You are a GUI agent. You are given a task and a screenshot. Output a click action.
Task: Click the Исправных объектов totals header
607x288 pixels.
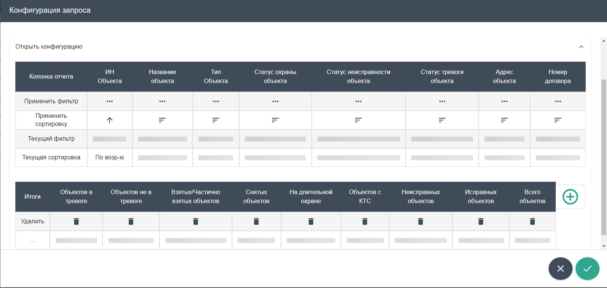481,197
